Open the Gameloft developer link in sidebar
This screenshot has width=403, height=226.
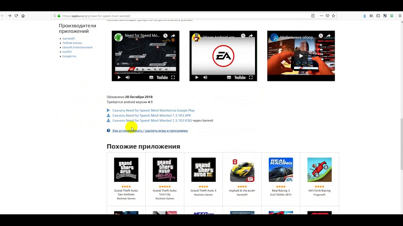(x=69, y=39)
